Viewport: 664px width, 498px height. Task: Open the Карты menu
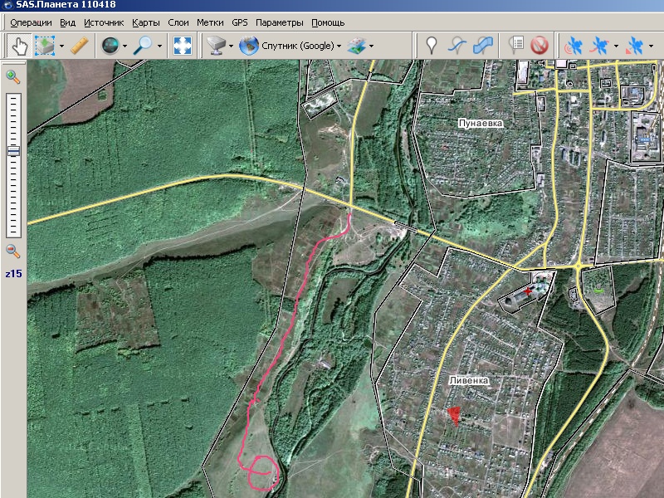coord(146,22)
